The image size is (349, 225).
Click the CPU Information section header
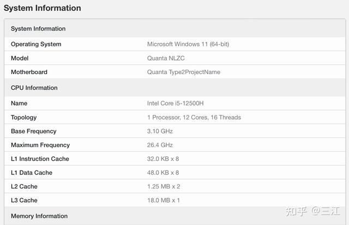tap(34, 88)
